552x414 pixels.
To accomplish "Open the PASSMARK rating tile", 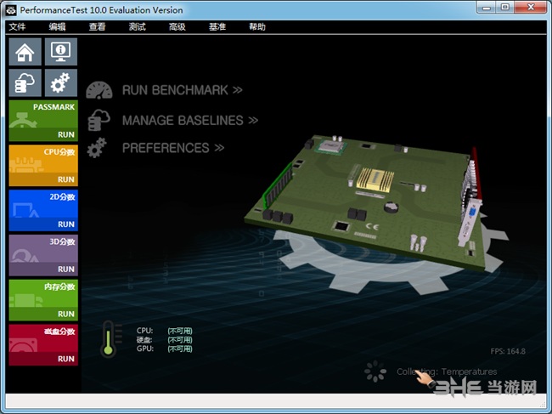I will pos(43,116).
